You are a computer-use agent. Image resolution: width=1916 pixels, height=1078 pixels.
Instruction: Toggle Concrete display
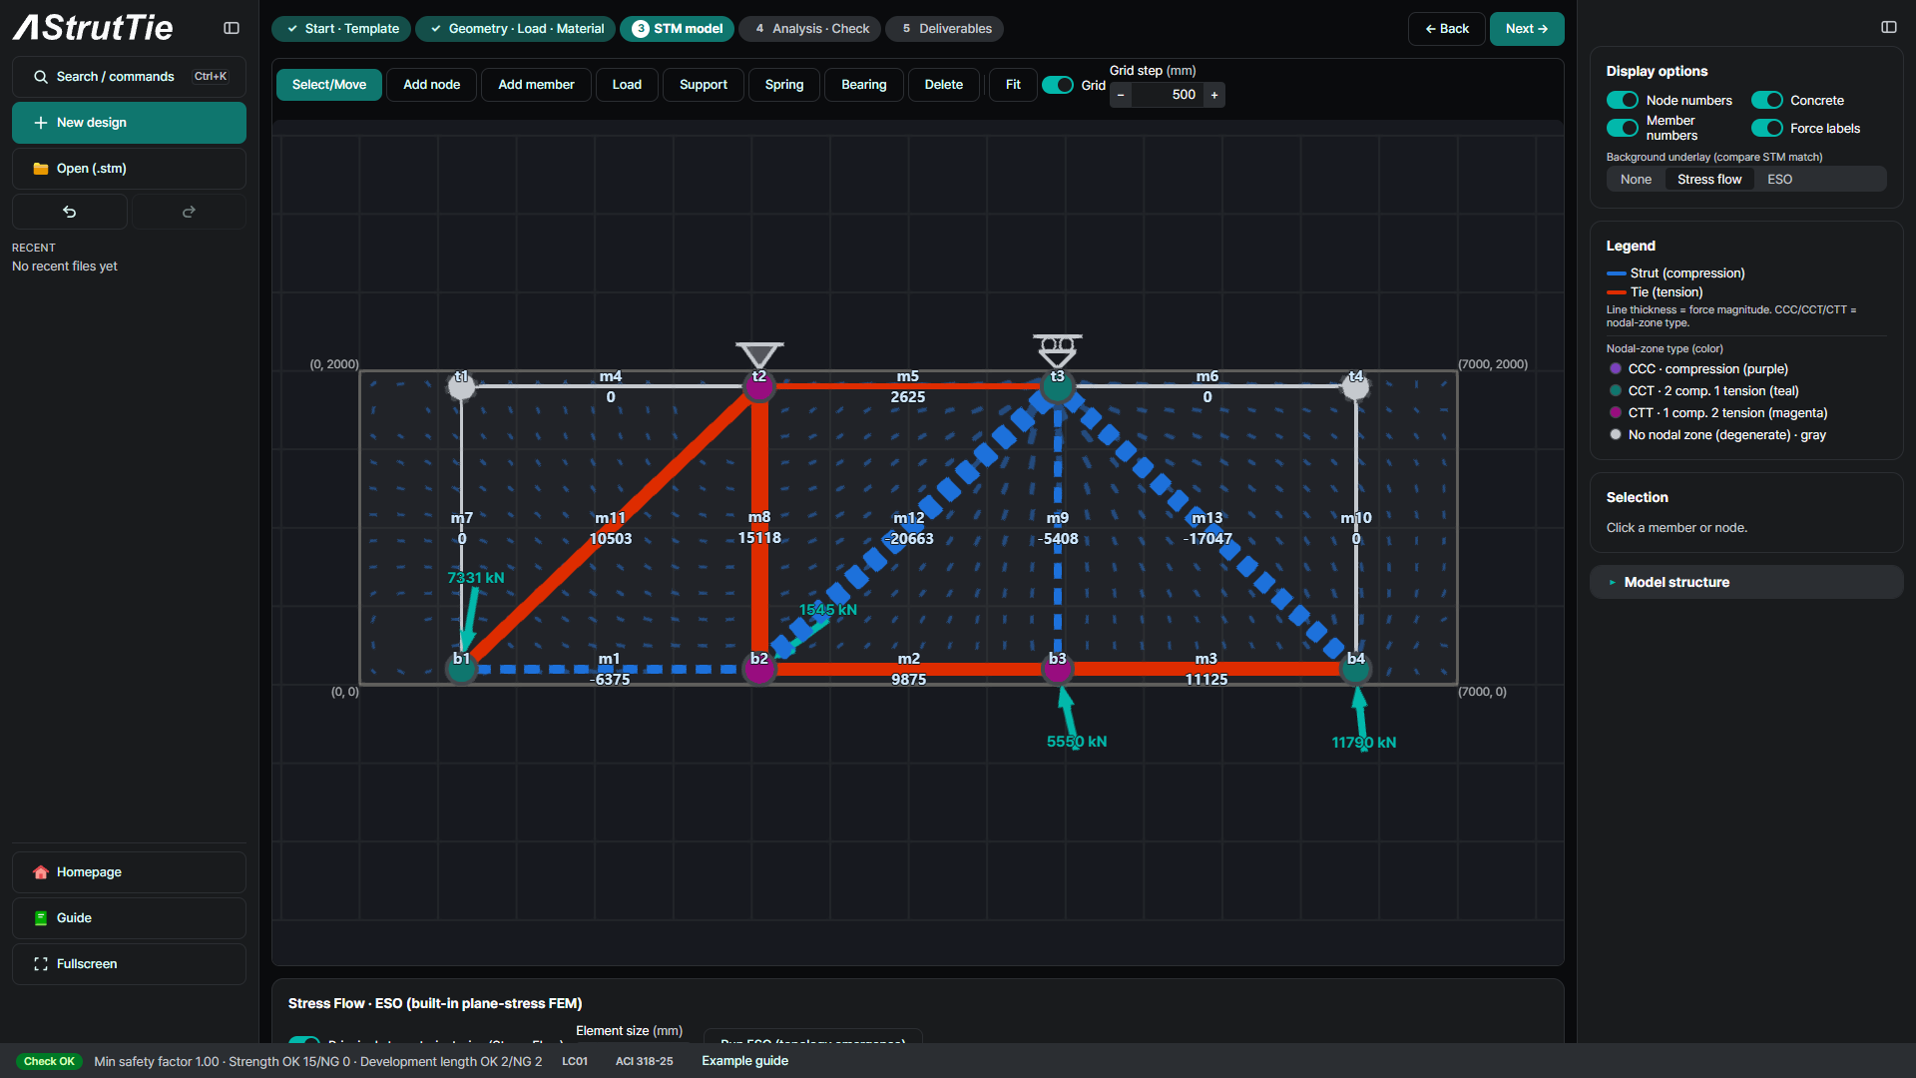(x=1767, y=100)
